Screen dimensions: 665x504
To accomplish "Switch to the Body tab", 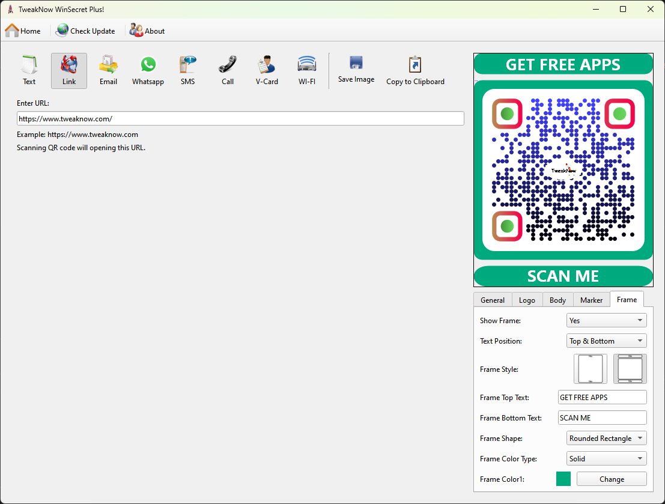I will 557,300.
